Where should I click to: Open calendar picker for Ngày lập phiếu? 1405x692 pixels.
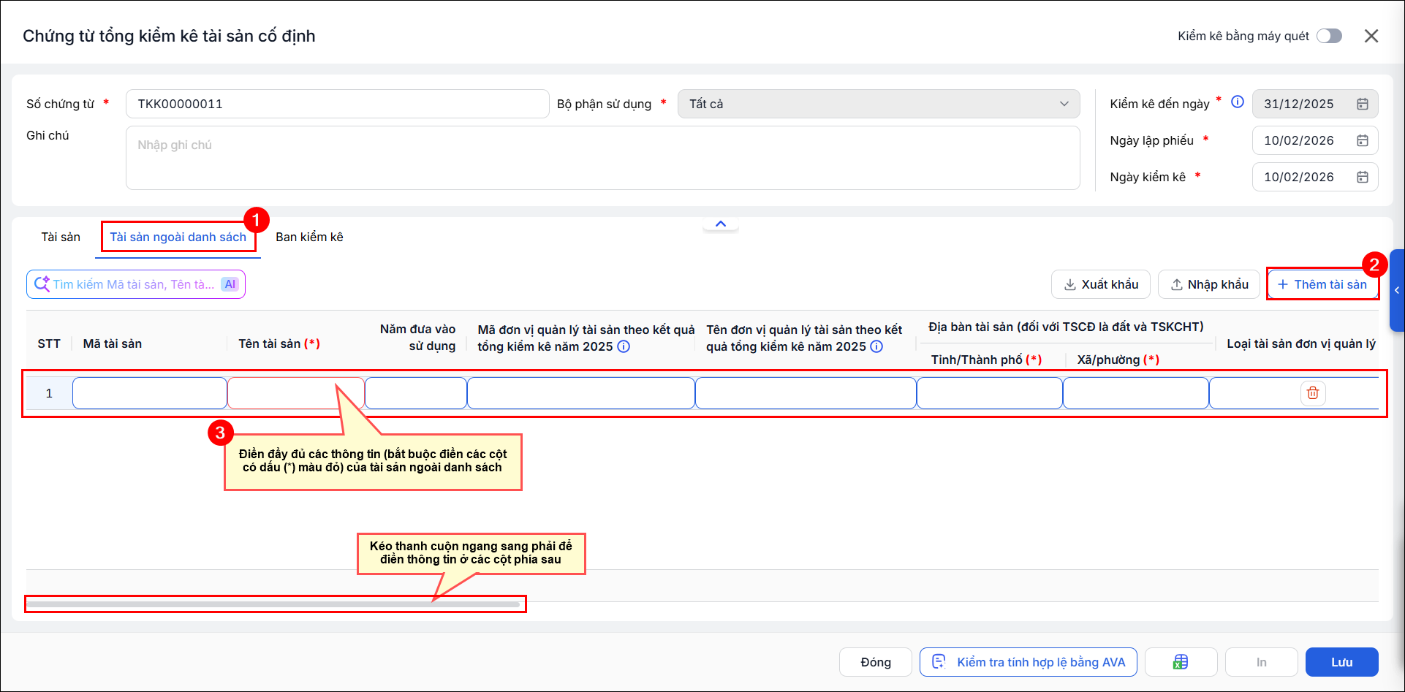[x=1363, y=140]
